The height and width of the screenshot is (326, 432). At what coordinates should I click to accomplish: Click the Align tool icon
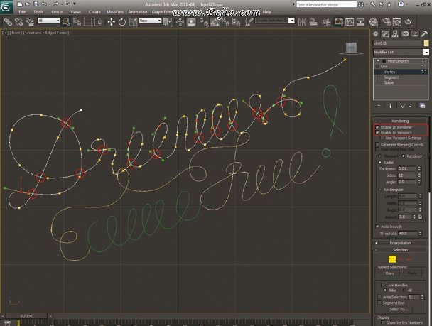[x=313, y=22]
